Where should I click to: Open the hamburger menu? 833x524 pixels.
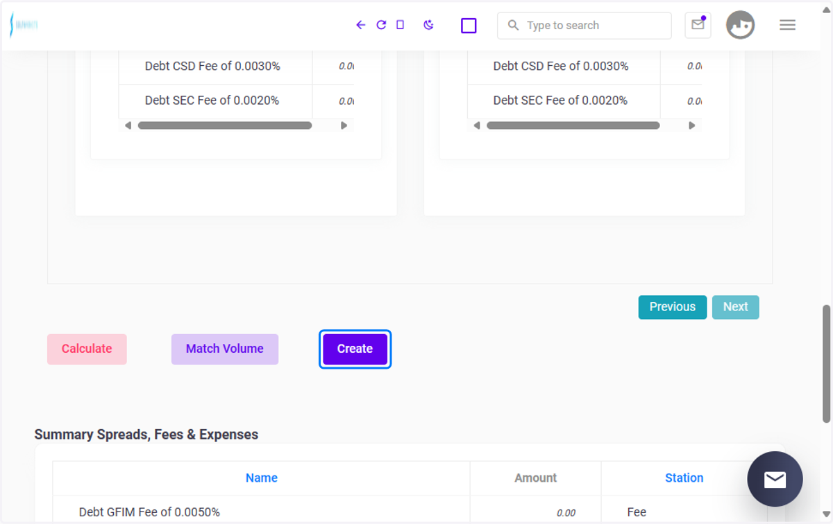tap(787, 25)
